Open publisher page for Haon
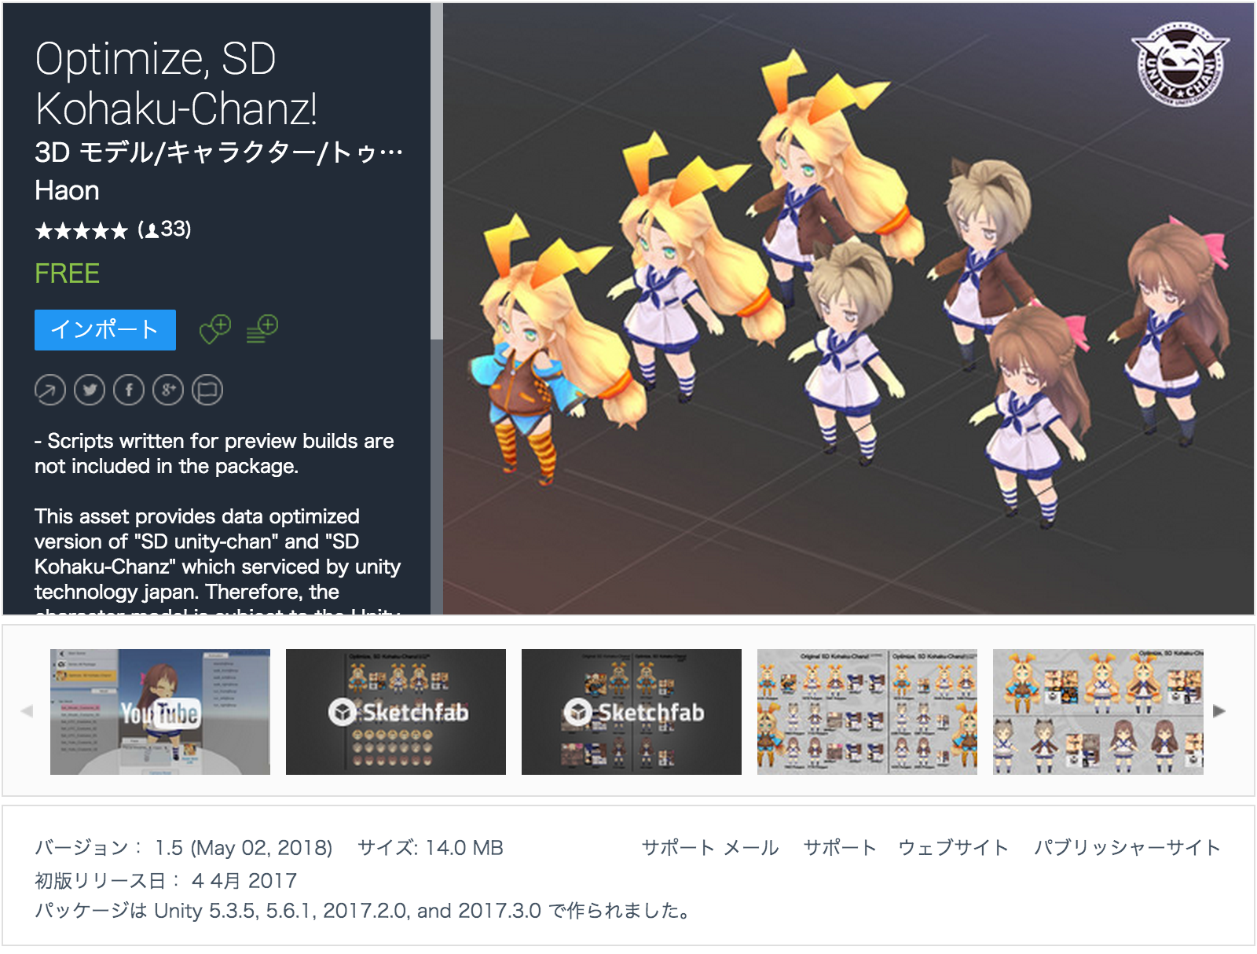 [65, 190]
